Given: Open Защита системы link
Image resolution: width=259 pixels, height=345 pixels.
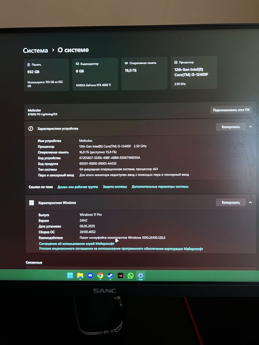Looking at the screenshot, I should (x=115, y=187).
